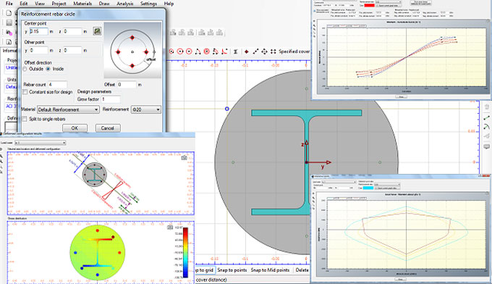
Task: Enable Constant size for design
Action: tap(25, 92)
